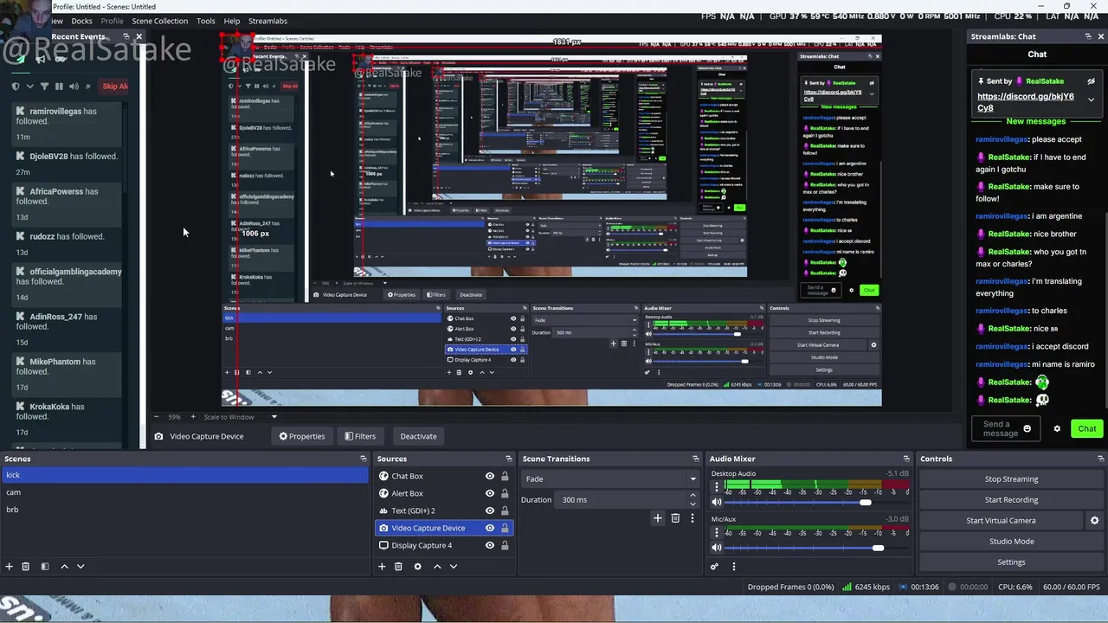Screen dimensions: 1108x623
Task: Delete selected scene using Scenes trash icon
Action: pyautogui.click(x=25, y=566)
